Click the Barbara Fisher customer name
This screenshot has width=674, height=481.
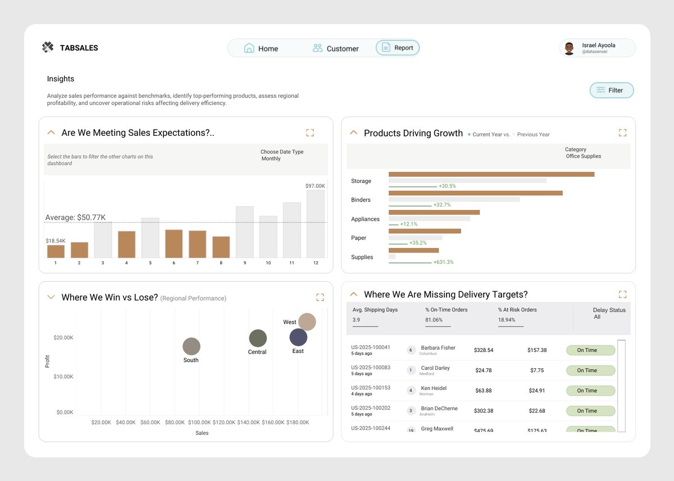(x=438, y=347)
